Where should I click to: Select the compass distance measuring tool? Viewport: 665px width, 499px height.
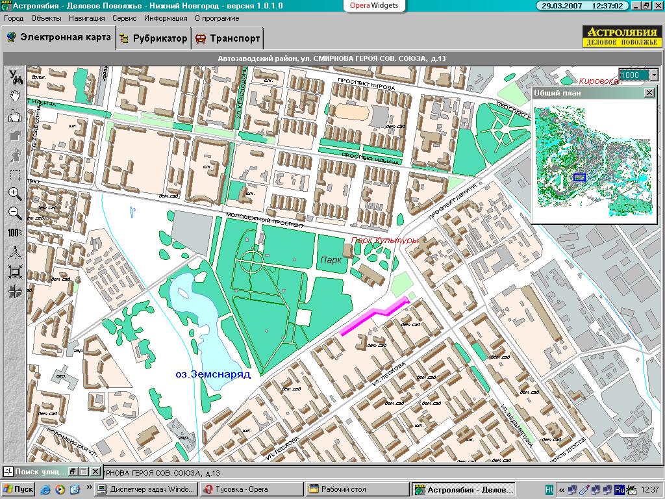click(16, 253)
